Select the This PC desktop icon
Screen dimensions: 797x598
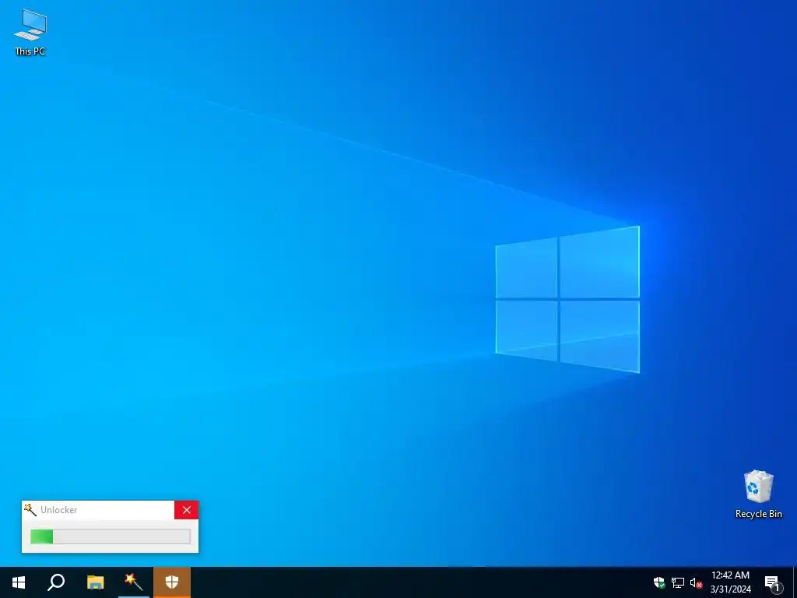click(x=30, y=32)
